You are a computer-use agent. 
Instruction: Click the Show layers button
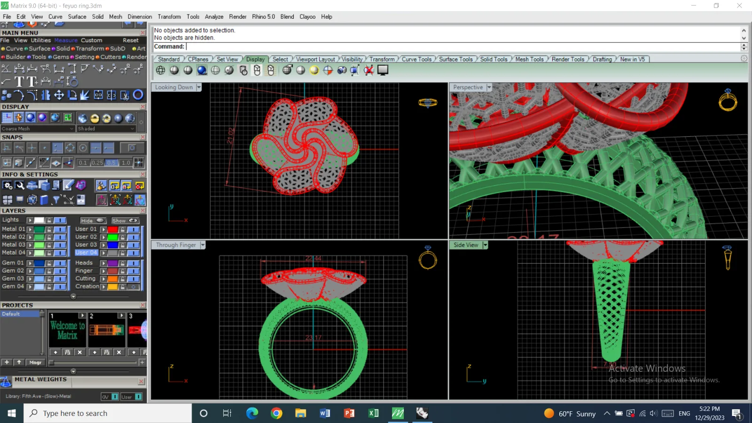tap(125, 220)
